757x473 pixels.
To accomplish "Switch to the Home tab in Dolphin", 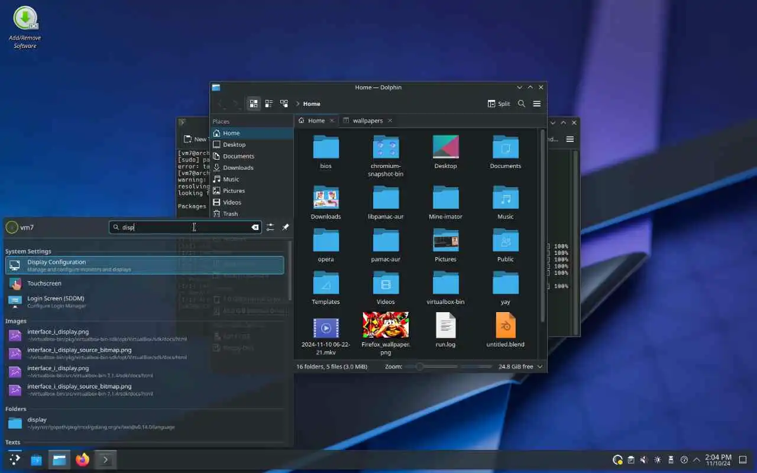I will (x=316, y=121).
